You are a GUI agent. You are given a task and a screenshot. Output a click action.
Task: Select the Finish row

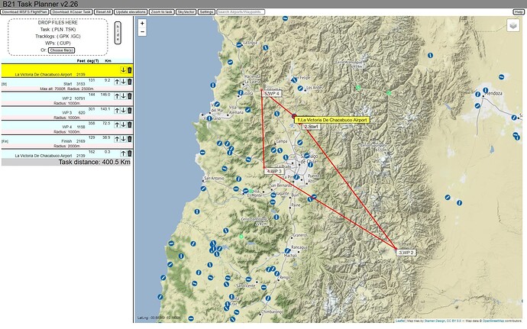click(x=67, y=140)
